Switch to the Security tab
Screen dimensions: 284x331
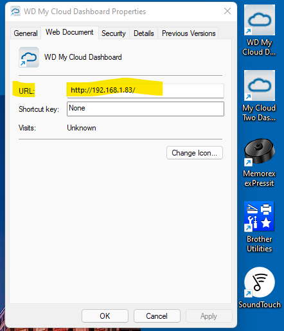(114, 33)
